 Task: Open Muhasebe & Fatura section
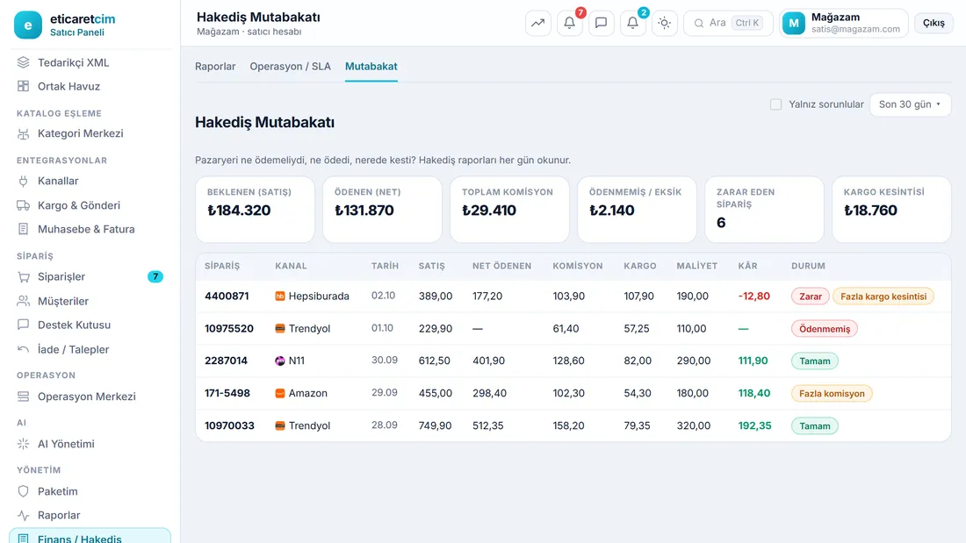[90, 229]
